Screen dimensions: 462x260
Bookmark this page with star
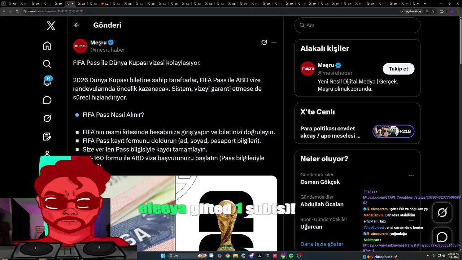[x=433, y=11]
